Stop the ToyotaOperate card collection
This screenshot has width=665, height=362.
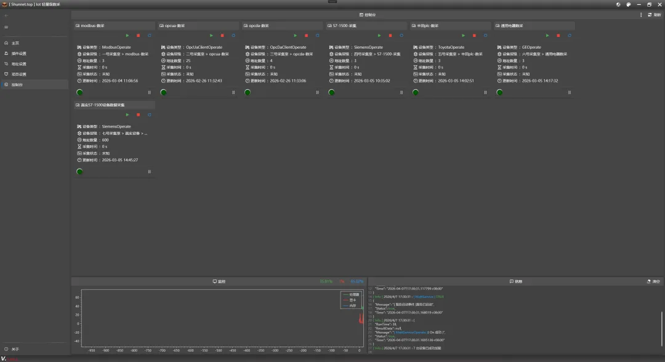point(474,36)
